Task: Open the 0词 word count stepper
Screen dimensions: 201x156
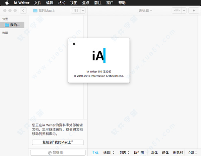Action: [x=193, y=153]
